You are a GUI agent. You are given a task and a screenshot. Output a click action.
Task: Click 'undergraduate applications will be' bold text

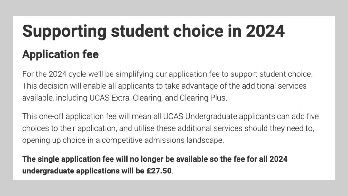pyautogui.click(x=83, y=171)
